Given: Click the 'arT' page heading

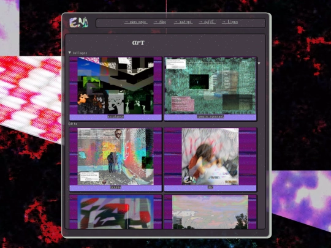Looking at the screenshot, I should click(x=139, y=43).
